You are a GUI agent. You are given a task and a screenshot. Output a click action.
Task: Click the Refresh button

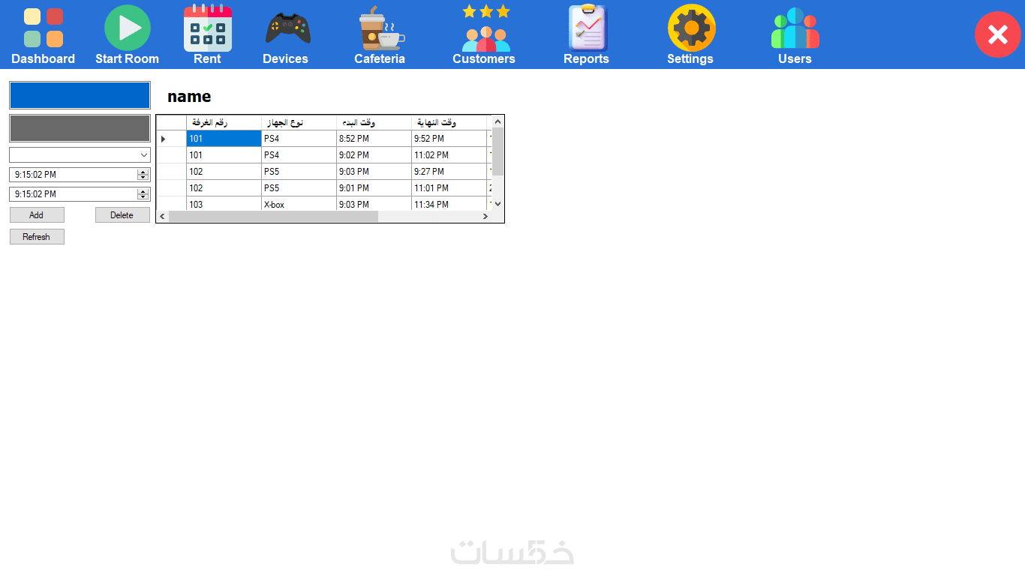pos(37,237)
